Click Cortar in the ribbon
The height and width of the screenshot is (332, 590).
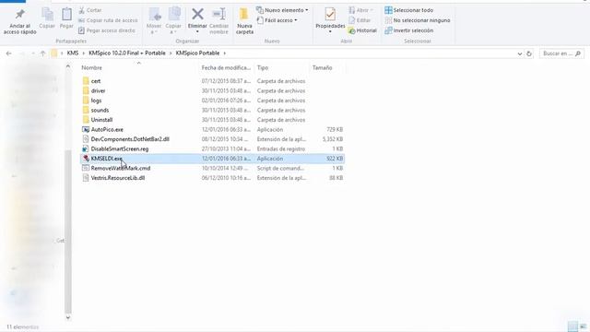(90, 10)
